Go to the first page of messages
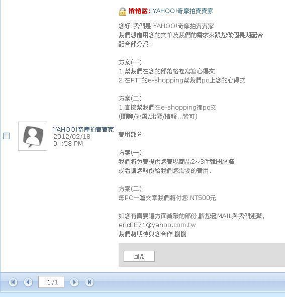Viewport: 285px width, 297px height. point(13,282)
